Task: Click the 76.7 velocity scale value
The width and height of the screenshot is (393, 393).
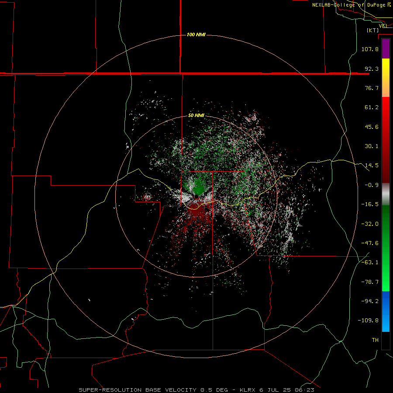Action: coord(372,88)
